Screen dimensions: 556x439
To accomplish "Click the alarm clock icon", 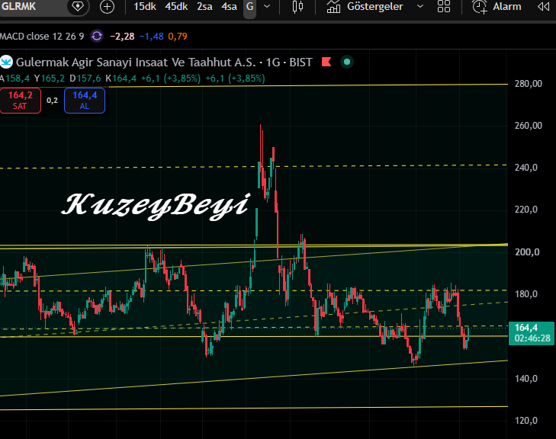I will click(480, 7).
